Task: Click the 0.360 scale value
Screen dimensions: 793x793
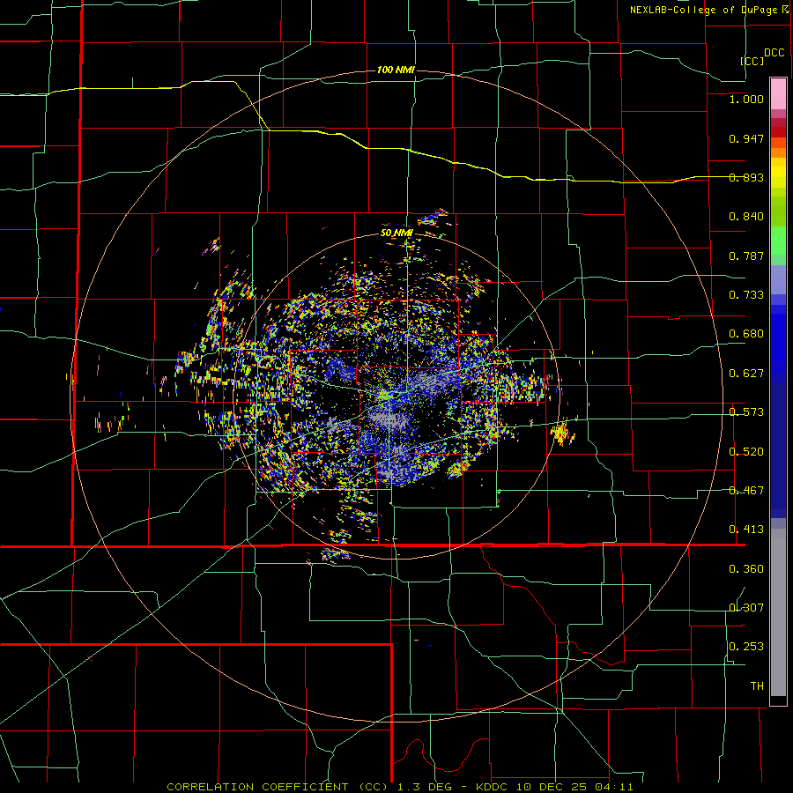Action: coord(746,569)
